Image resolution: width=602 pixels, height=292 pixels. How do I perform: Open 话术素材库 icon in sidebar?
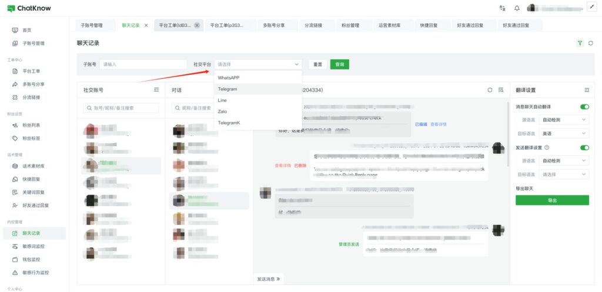point(15,166)
